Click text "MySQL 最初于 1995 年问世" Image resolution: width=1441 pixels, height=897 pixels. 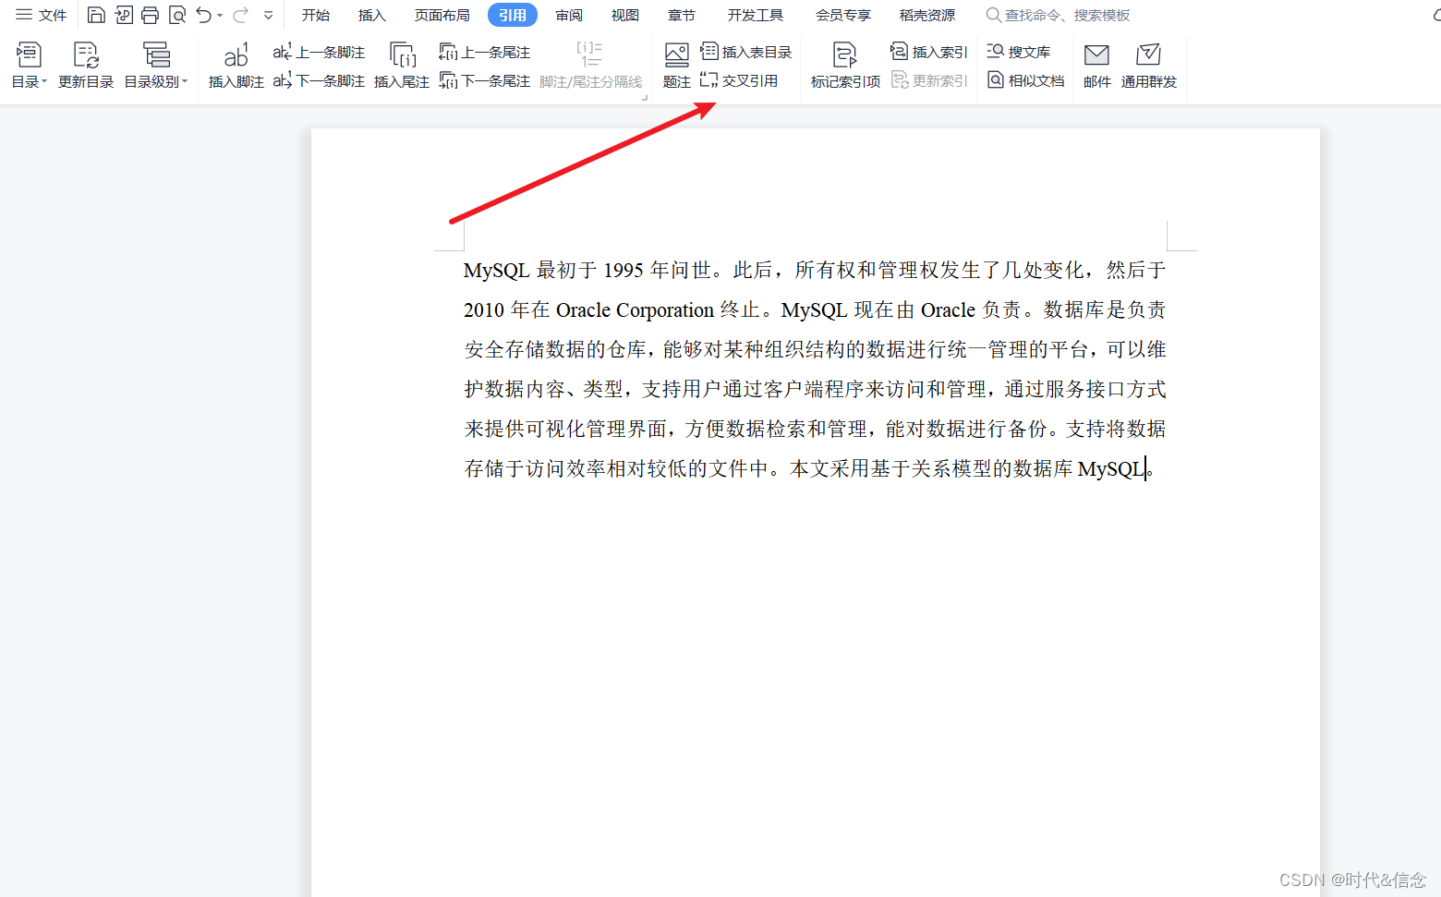[587, 270]
